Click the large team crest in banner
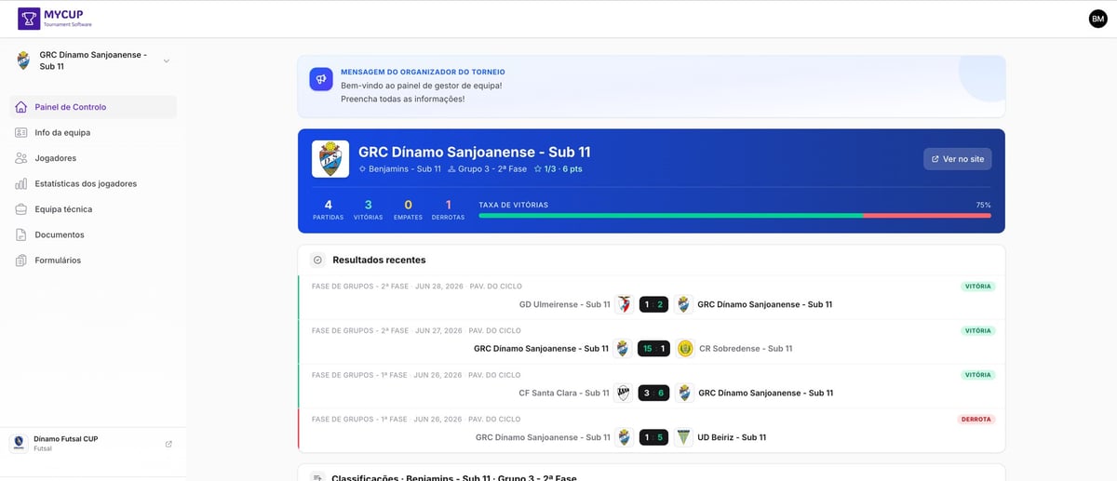 pyautogui.click(x=330, y=159)
